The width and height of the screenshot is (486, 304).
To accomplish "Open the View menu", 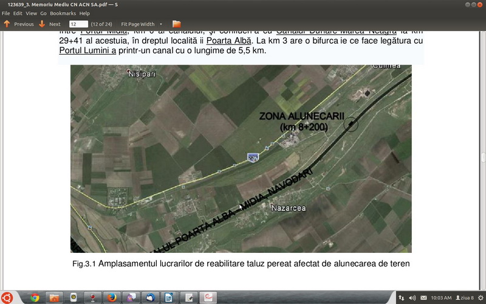I will click(31, 13).
